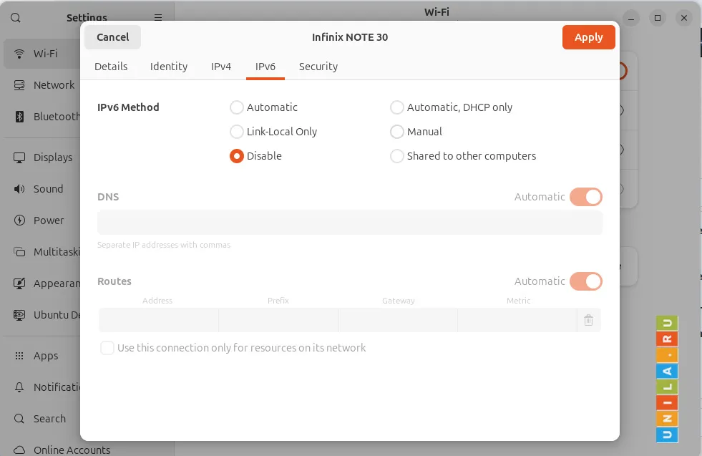Select Shared to other computers option
Screen dimensions: 702x456
pos(397,156)
